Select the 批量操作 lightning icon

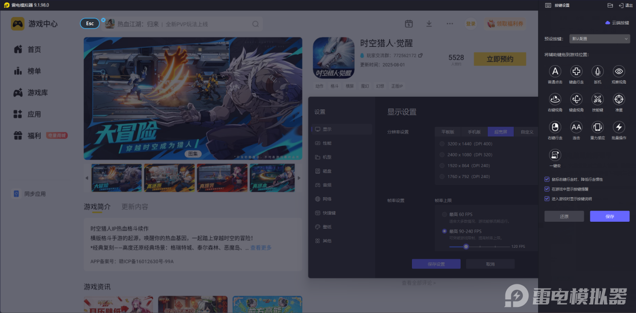(x=619, y=127)
